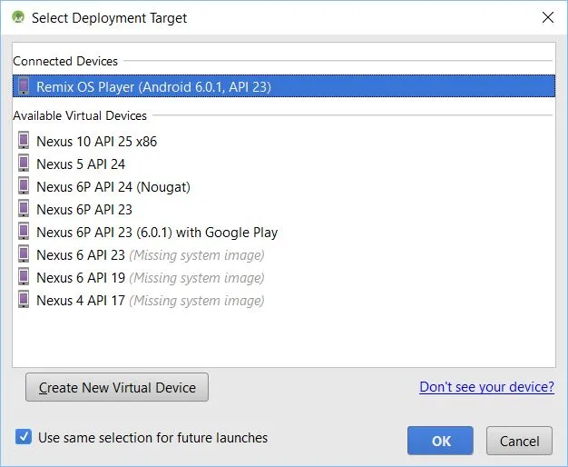
Task: Click device icon beside Nexus 5 API 24
Action: [x=24, y=164]
